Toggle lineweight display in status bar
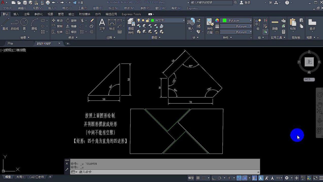The image size is (323, 182). (254, 178)
